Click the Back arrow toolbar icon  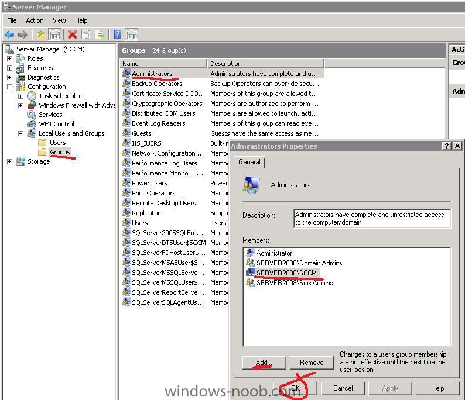[x=9, y=35]
